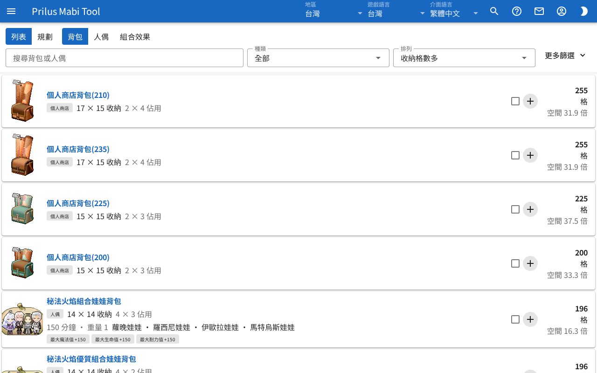Open the 秘法火焰組合娃娃背包 link
The image size is (597, 373).
[x=84, y=301]
